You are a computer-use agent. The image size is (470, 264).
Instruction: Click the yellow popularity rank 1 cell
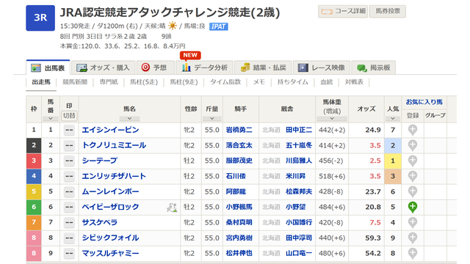pos(393,161)
